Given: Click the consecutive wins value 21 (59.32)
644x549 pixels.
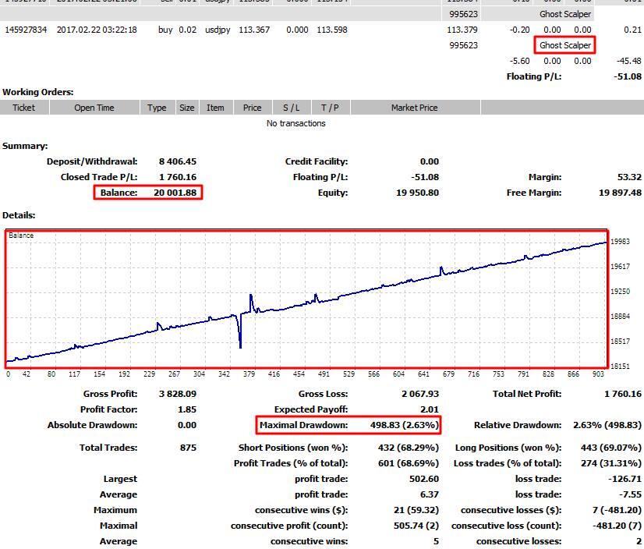Looking at the screenshot, I should (x=416, y=510).
